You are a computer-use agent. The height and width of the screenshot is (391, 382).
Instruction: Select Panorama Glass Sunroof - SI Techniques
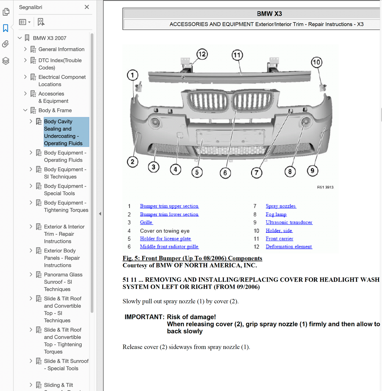(63, 282)
